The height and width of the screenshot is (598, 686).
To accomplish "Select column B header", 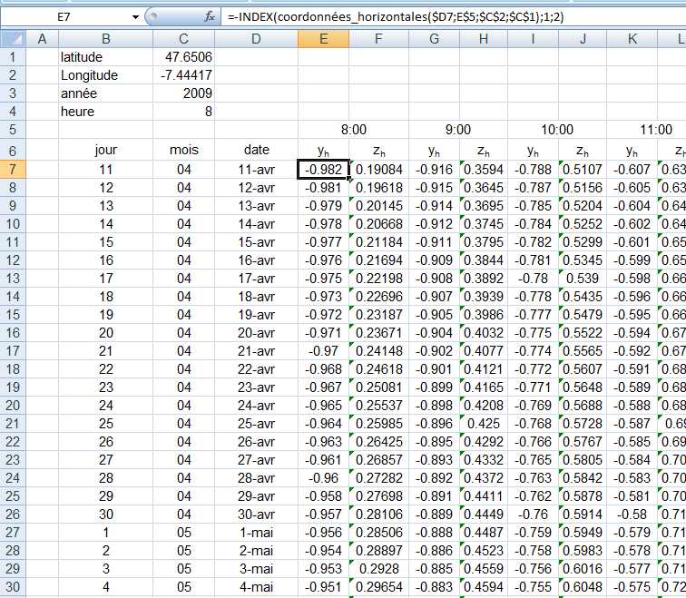I will click(x=105, y=38).
